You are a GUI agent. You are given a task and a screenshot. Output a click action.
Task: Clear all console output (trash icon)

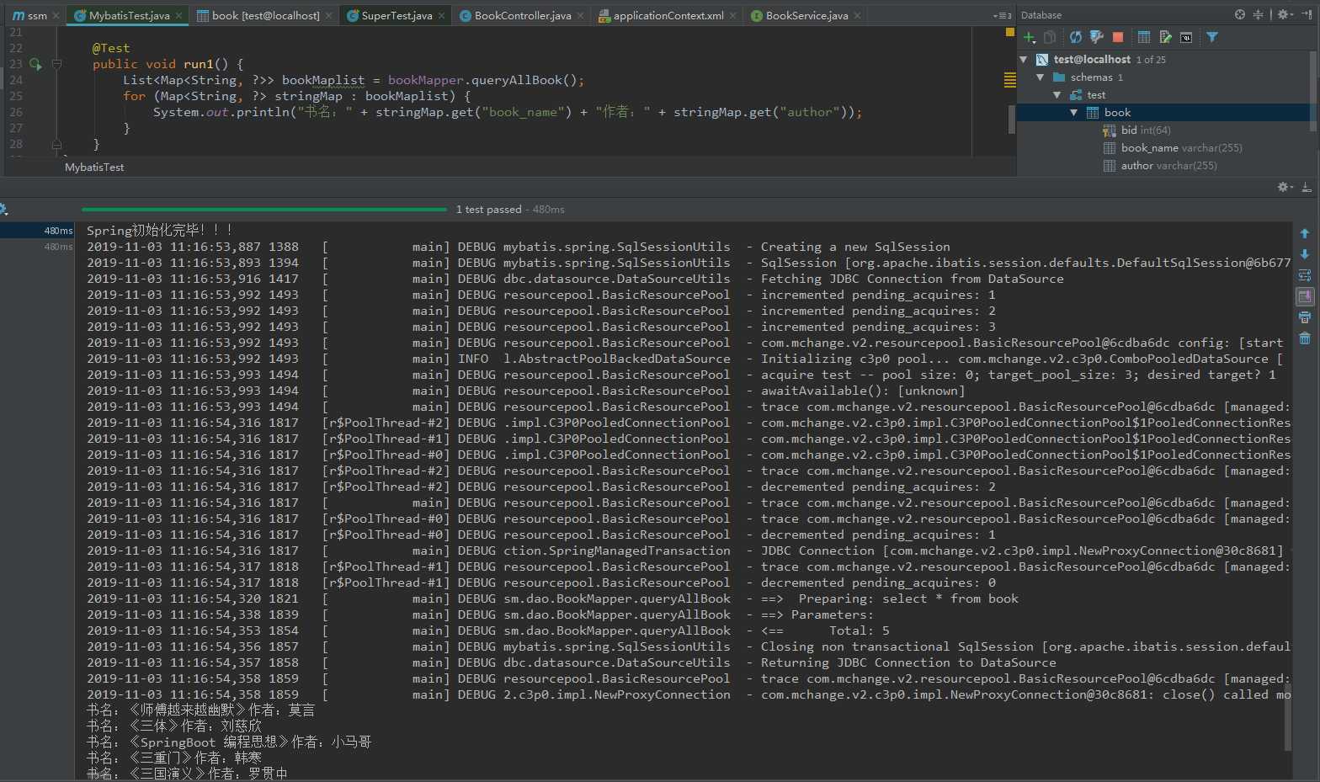(x=1305, y=338)
